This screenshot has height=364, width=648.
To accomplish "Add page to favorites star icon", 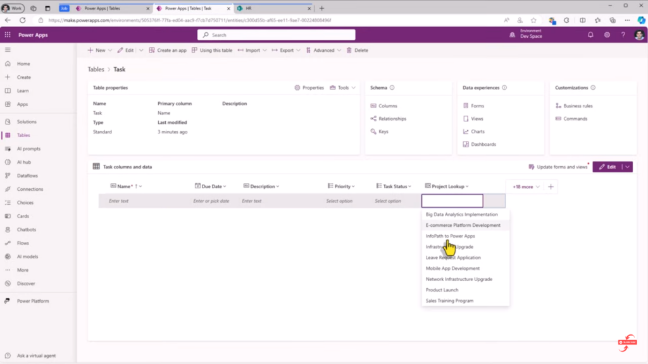I will (533, 20).
